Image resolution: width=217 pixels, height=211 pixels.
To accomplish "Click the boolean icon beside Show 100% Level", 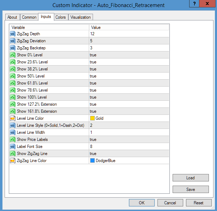I will click(13, 98).
